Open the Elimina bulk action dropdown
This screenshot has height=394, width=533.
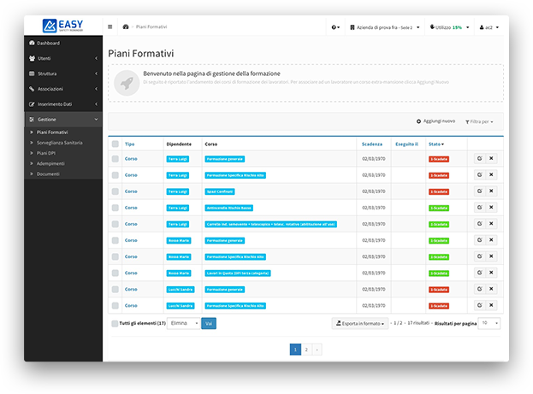coord(184,323)
